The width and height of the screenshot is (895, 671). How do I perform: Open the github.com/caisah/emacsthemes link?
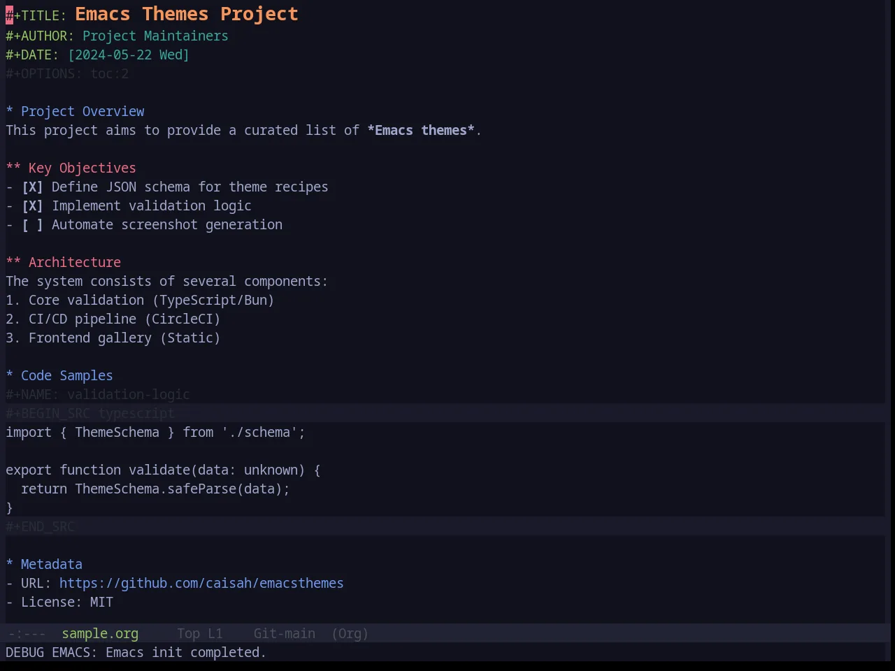(x=201, y=584)
